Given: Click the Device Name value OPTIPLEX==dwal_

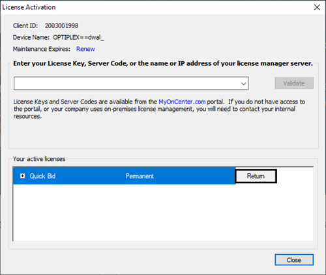Looking at the screenshot, I should point(78,37).
